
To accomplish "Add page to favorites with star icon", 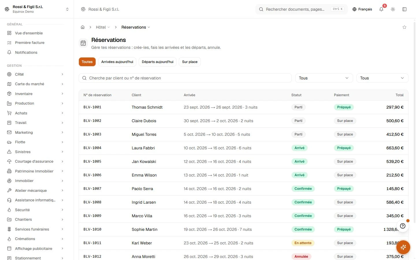I will tap(404, 27).
